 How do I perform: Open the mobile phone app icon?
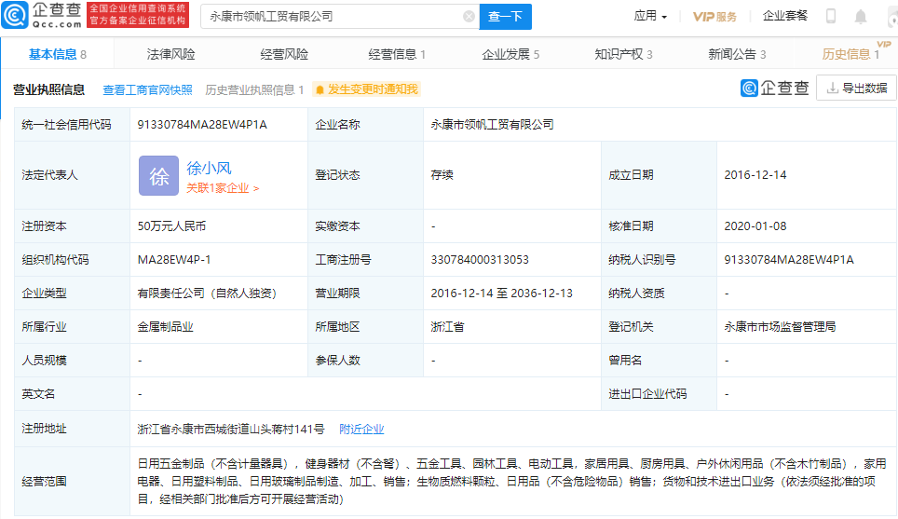click(830, 16)
